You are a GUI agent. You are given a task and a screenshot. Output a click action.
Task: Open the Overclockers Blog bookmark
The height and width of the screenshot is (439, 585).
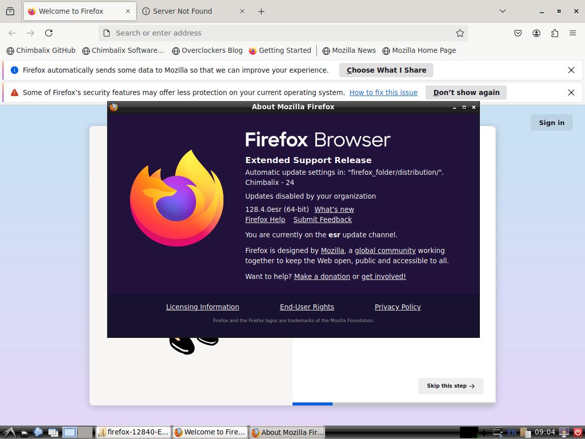[207, 50]
